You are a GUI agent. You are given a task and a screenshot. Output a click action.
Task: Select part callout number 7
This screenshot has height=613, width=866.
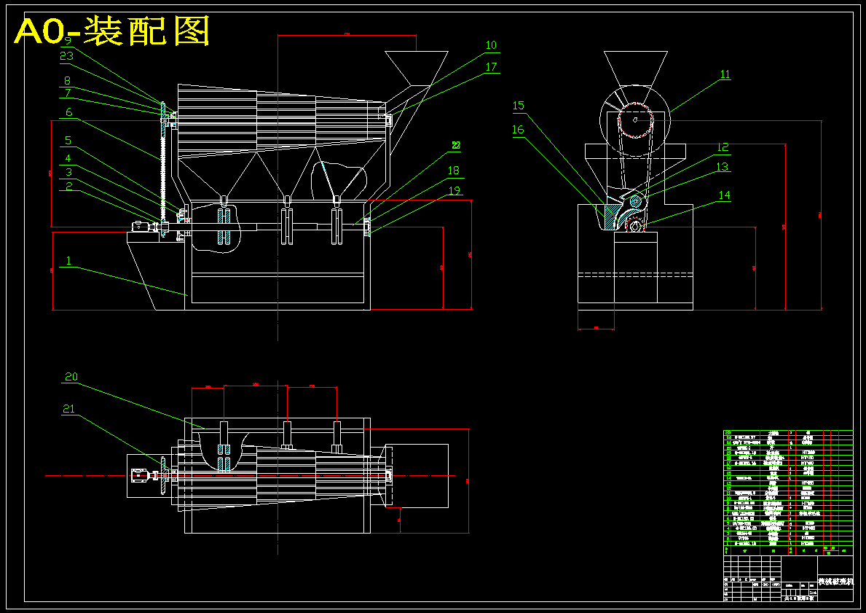(x=68, y=93)
